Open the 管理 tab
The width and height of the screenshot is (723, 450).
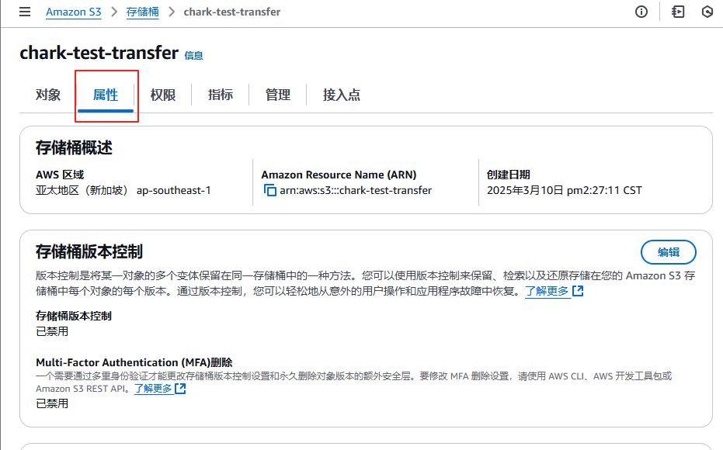click(277, 95)
